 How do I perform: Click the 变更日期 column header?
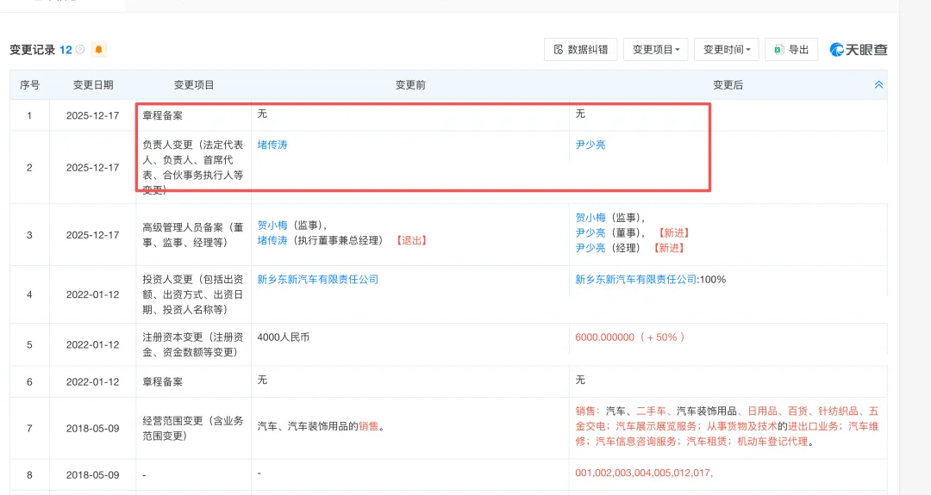point(92,85)
